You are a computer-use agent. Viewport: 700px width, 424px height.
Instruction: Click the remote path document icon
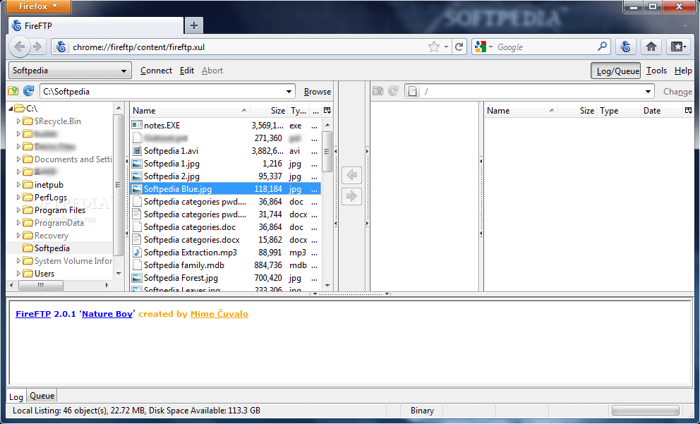[x=413, y=91]
